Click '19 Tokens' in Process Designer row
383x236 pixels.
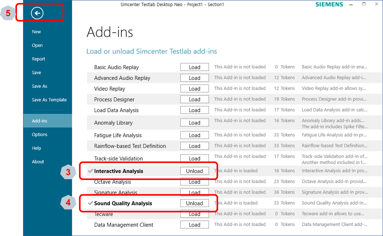click(x=284, y=99)
